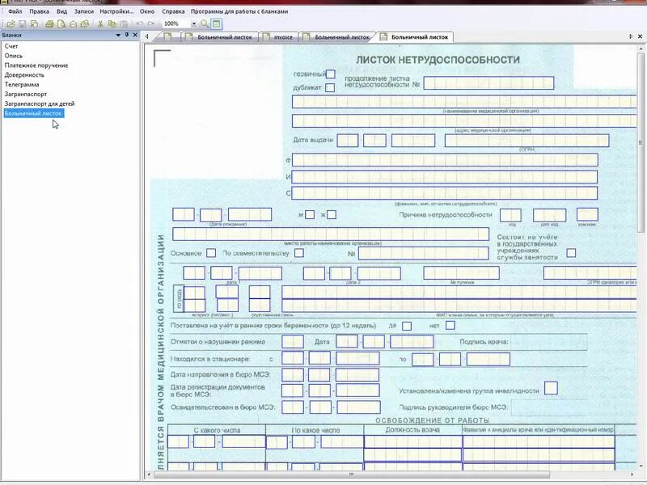The width and height of the screenshot is (647, 485).
Task: Select Телеграмма blank
Action: (22, 84)
